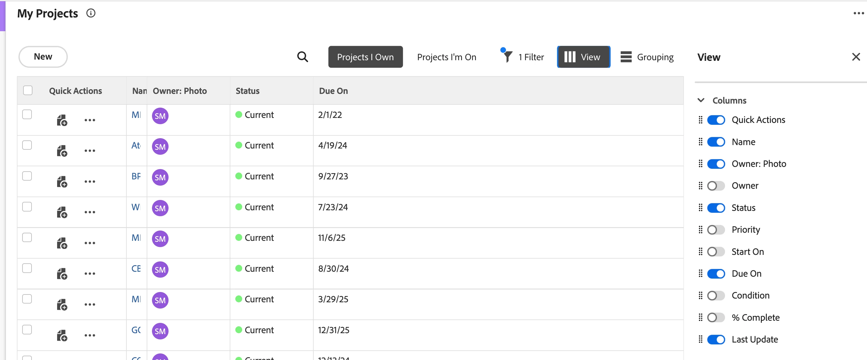Open the Grouping options panel
This screenshot has width=867, height=360.
pos(647,57)
